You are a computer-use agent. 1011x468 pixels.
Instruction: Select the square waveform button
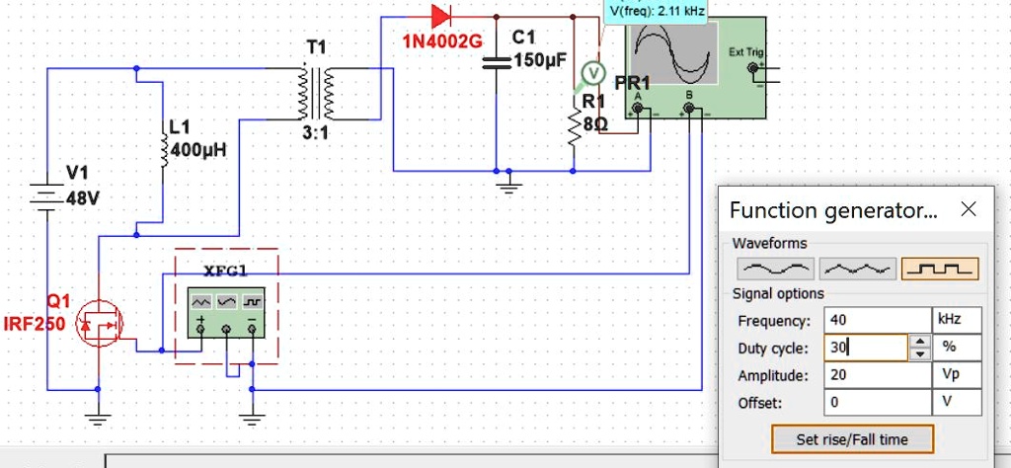(940, 269)
